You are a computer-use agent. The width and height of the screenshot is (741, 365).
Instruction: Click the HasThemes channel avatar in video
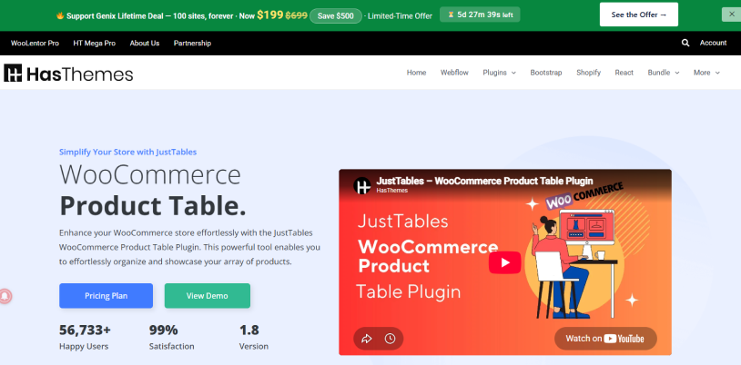pyautogui.click(x=362, y=185)
